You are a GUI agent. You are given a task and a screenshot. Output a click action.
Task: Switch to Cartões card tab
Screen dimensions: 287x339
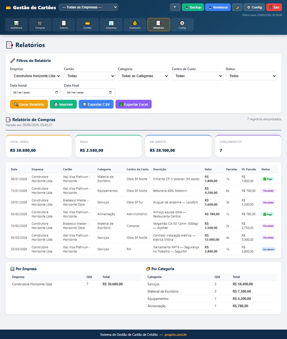coord(87,25)
